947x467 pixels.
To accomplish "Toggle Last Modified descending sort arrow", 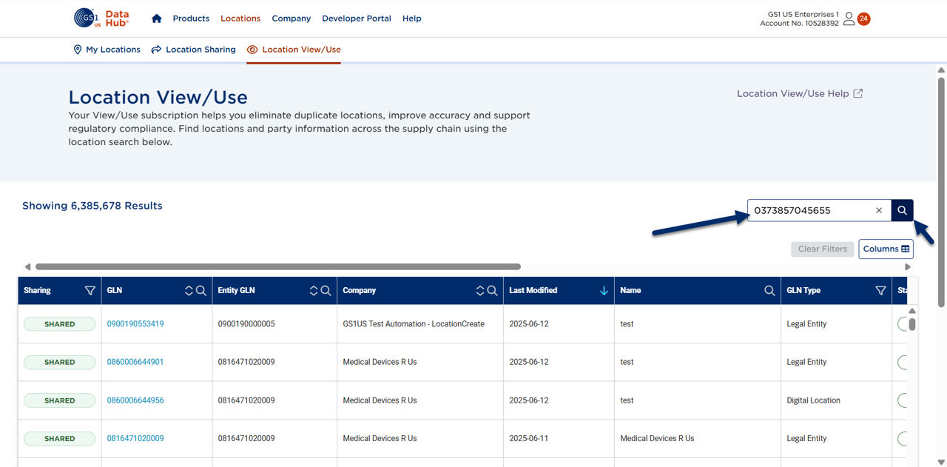I will pos(604,291).
